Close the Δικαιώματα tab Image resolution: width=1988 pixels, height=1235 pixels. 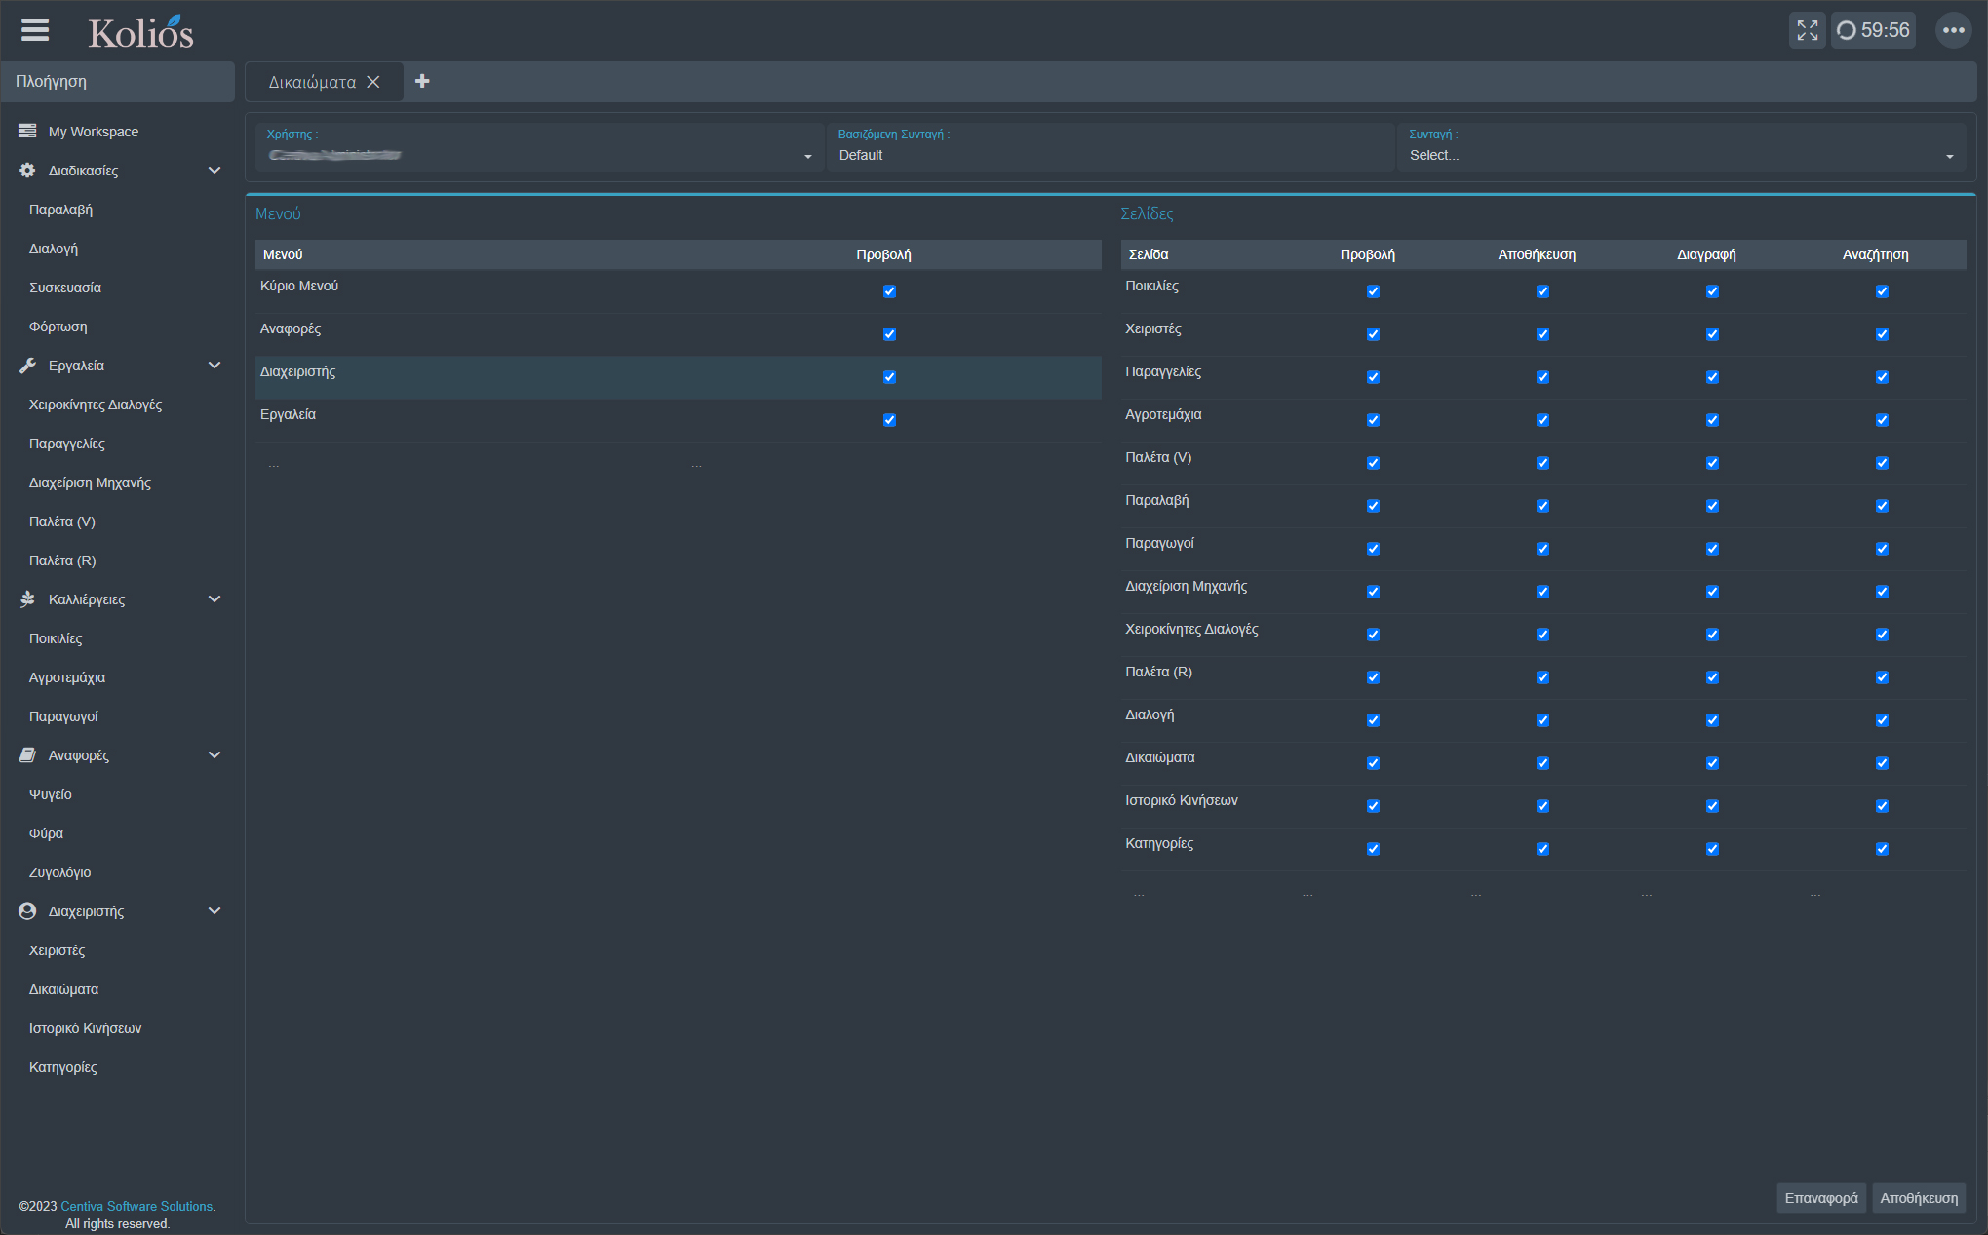(x=373, y=82)
